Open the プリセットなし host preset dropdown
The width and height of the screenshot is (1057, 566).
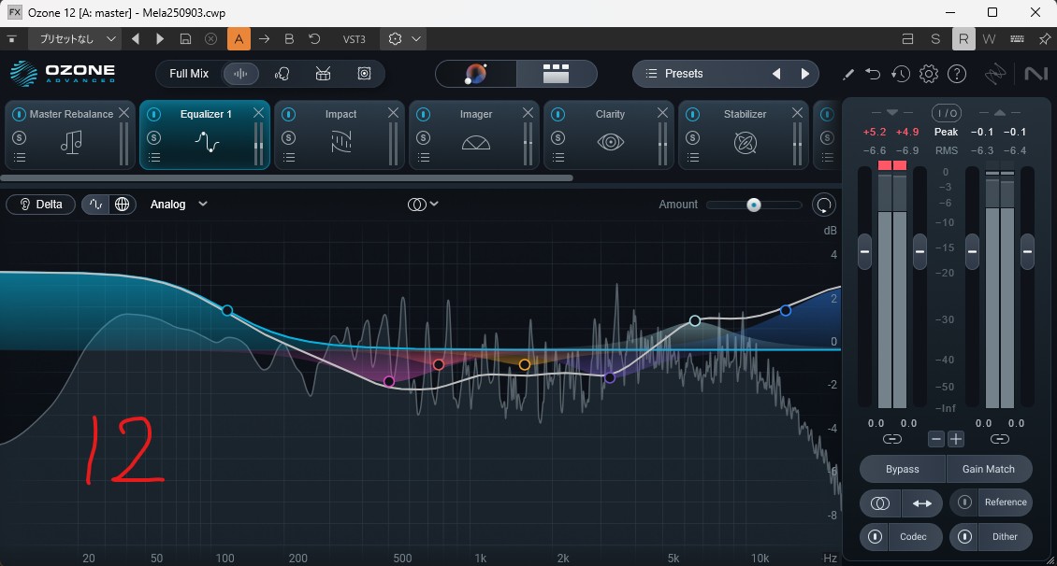pos(74,39)
